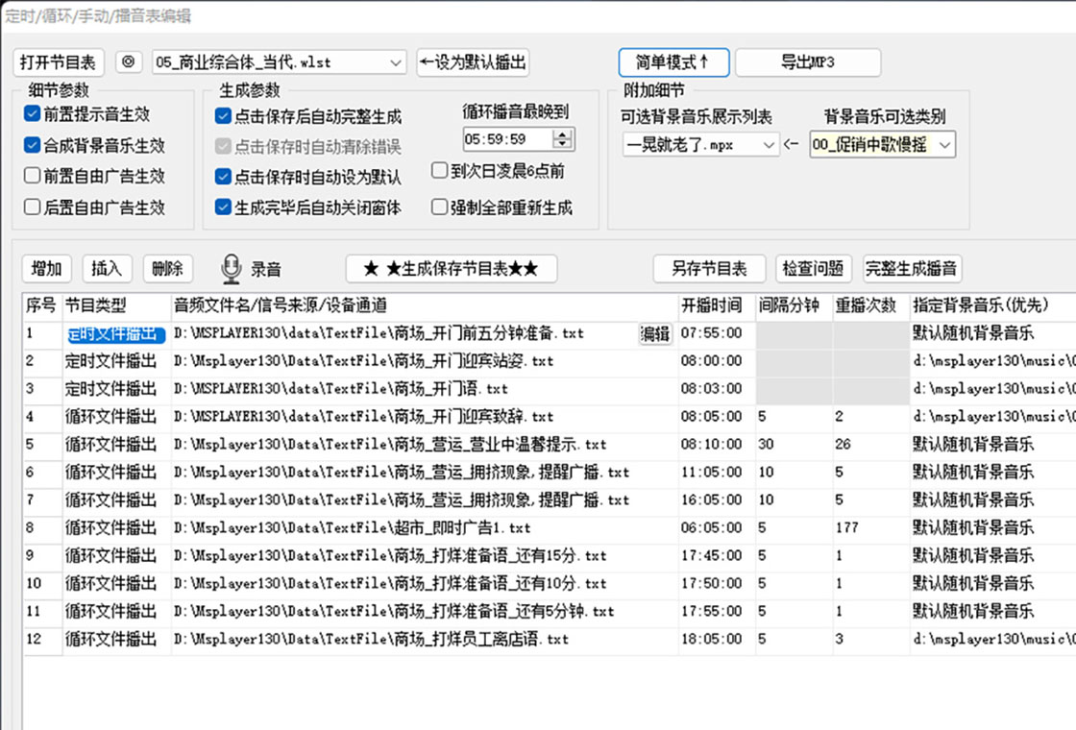Click the circular ◎ button beside 打开节目表
This screenshot has height=730, width=1076.
pyautogui.click(x=129, y=61)
